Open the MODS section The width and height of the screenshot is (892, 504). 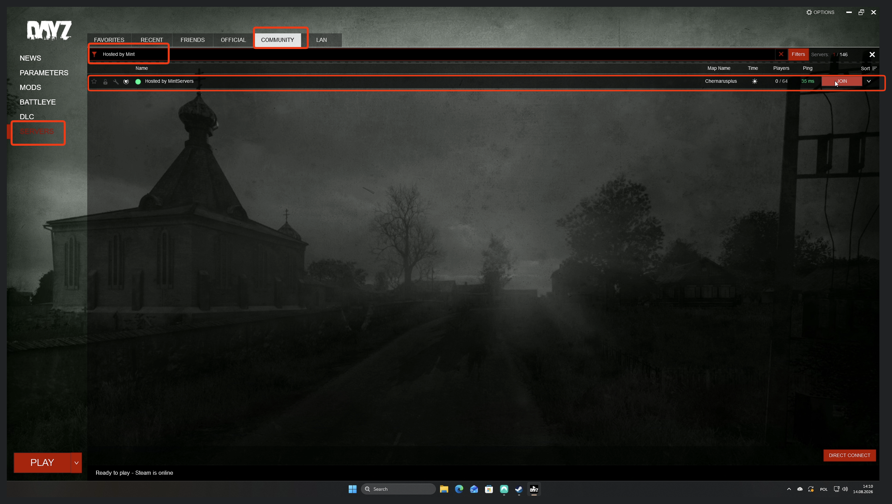pos(30,88)
